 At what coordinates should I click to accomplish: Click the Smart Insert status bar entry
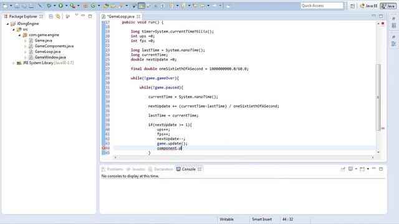coord(262,219)
